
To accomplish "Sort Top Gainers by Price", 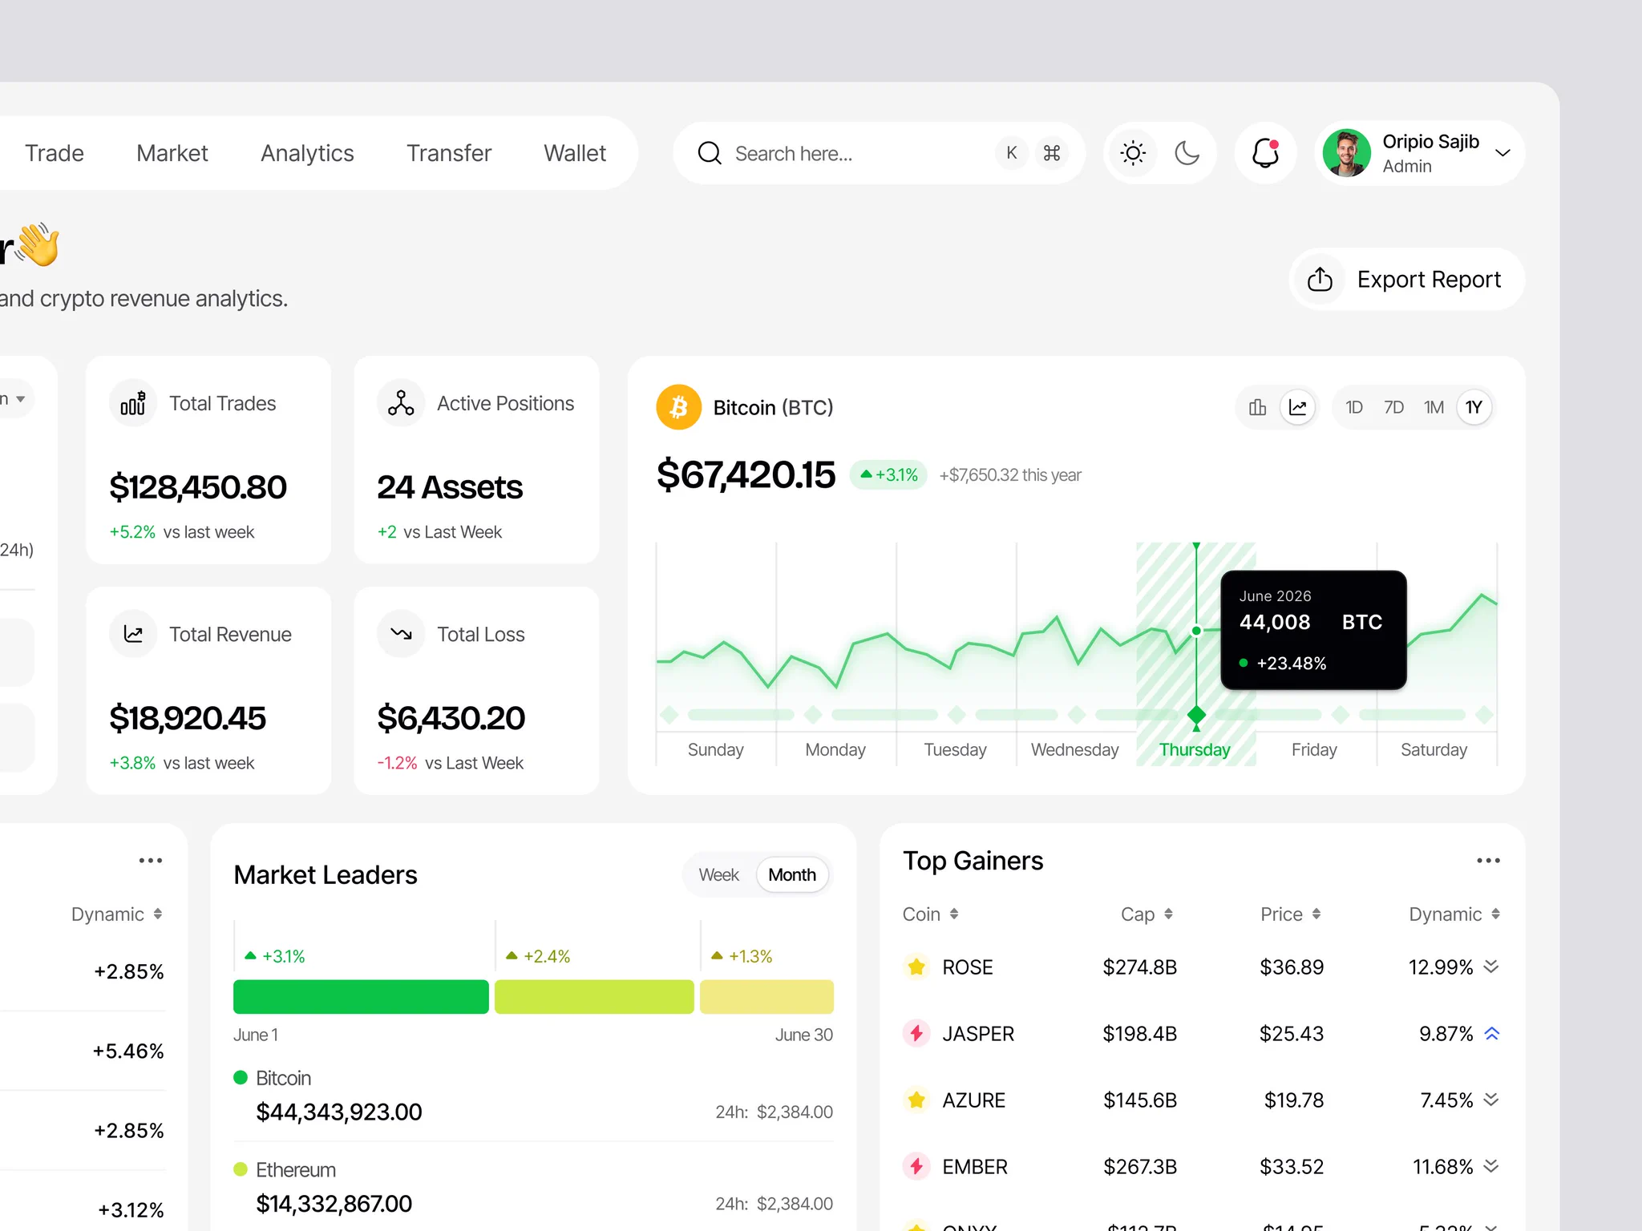I will point(1291,914).
